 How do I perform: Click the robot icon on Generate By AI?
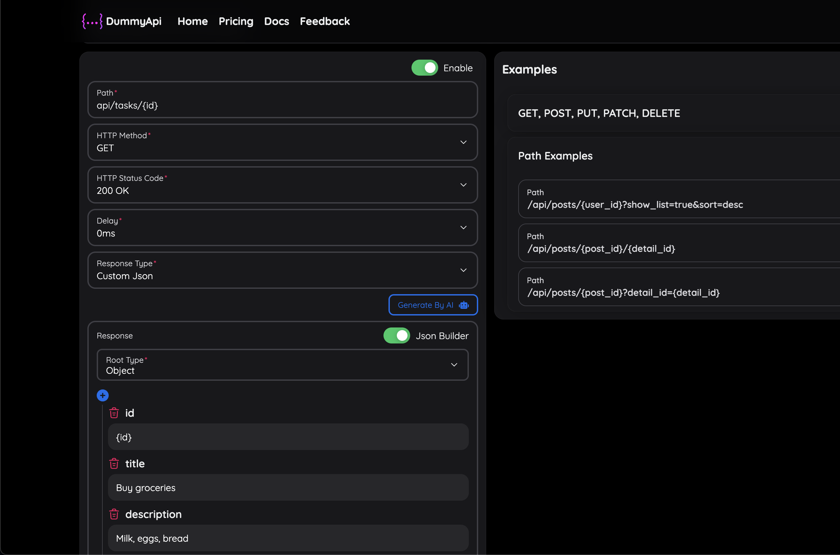pos(464,305)
